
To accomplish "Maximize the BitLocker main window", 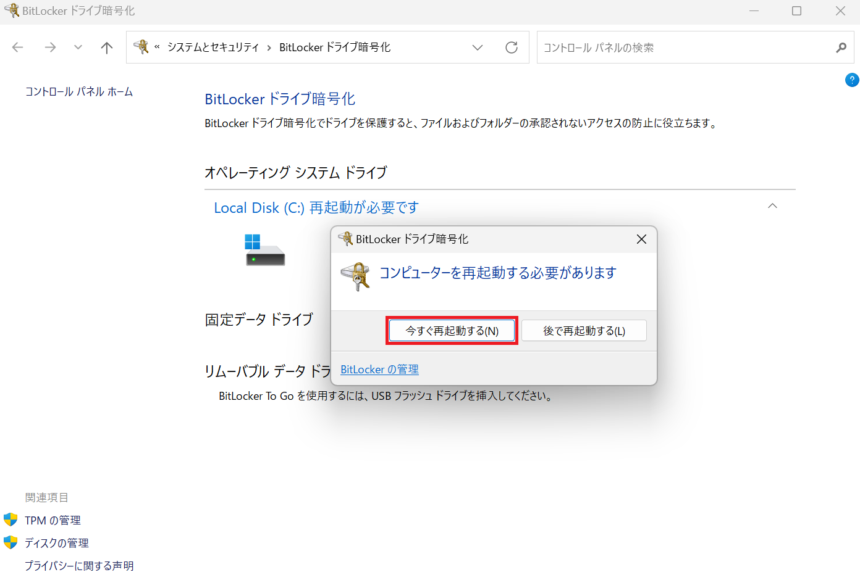I will tap(797, 11).
